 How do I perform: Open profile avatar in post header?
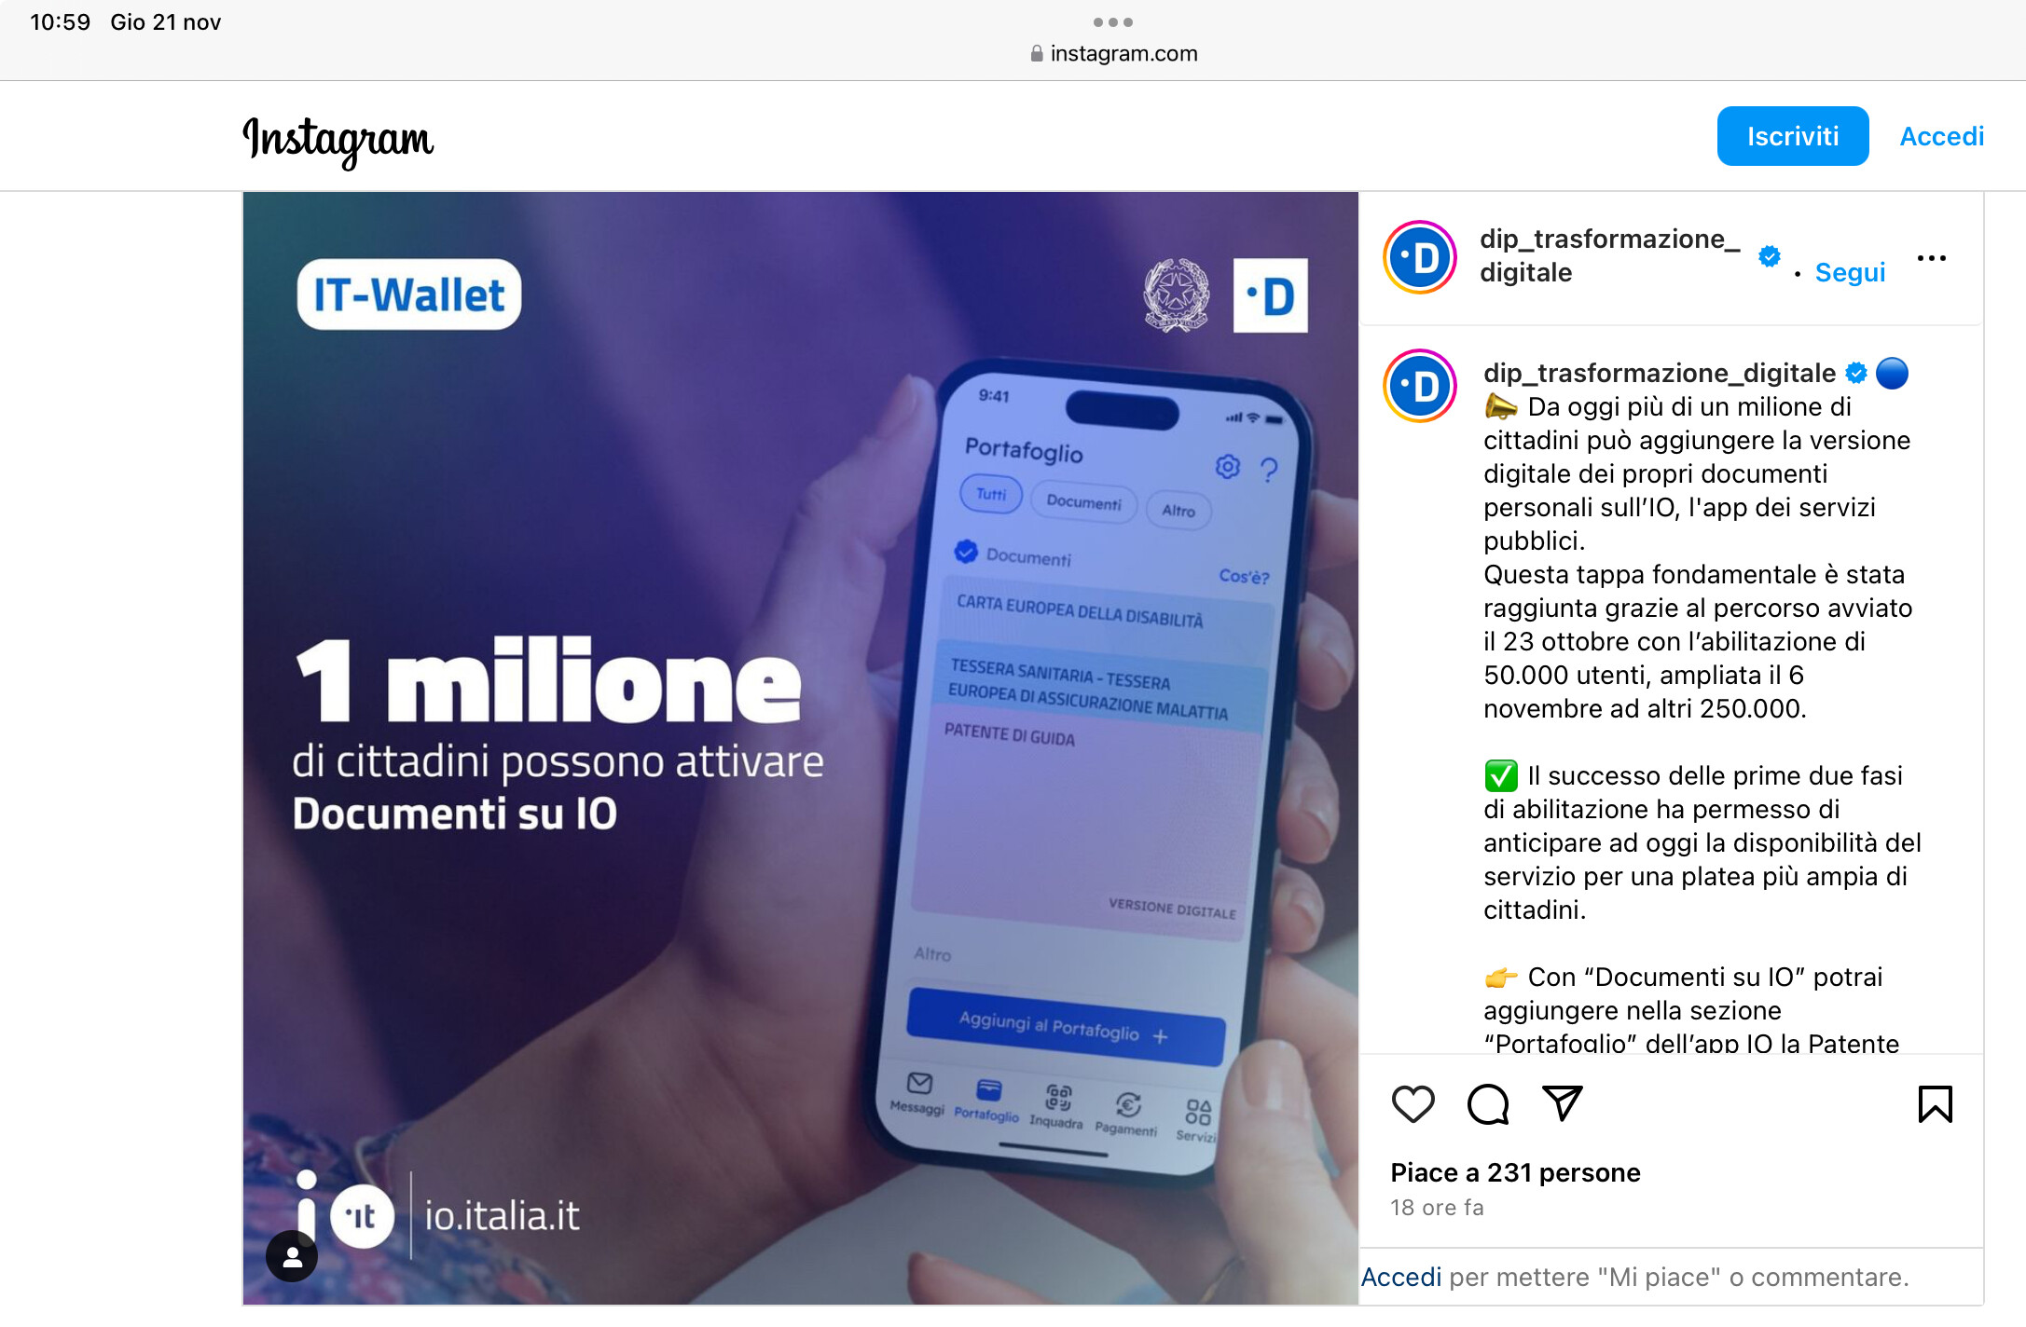click(x=1420, y=257)
